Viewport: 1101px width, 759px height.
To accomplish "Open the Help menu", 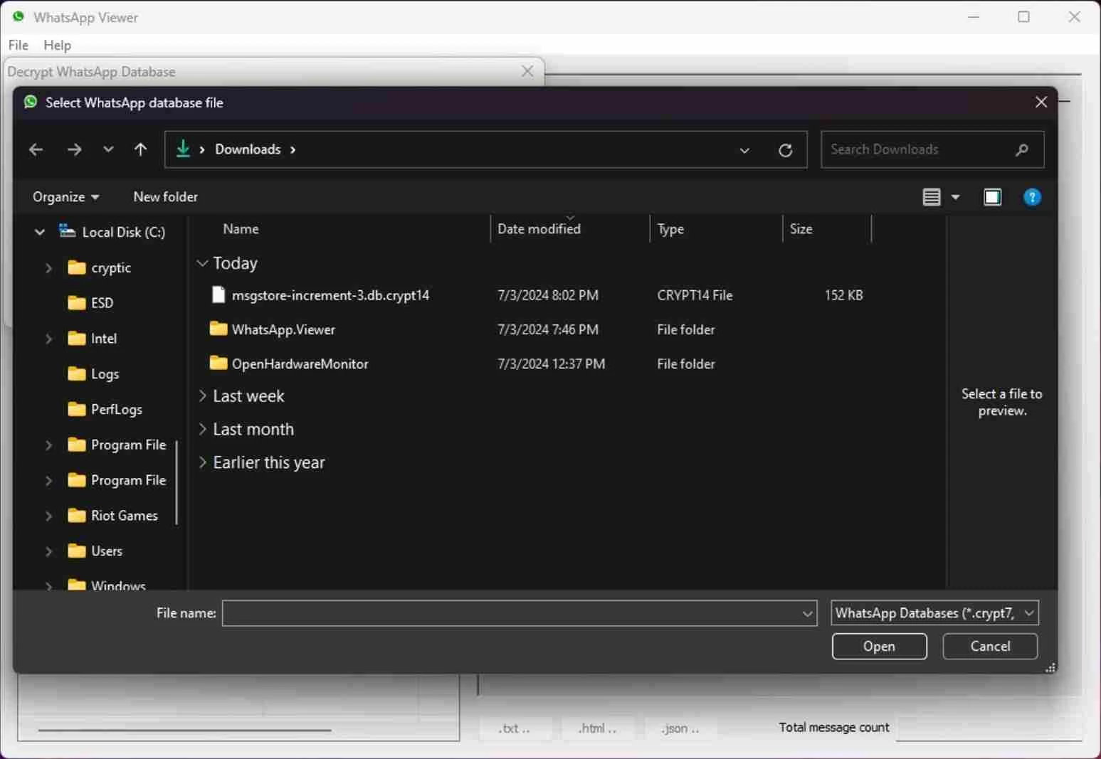I will pos(57,45).
